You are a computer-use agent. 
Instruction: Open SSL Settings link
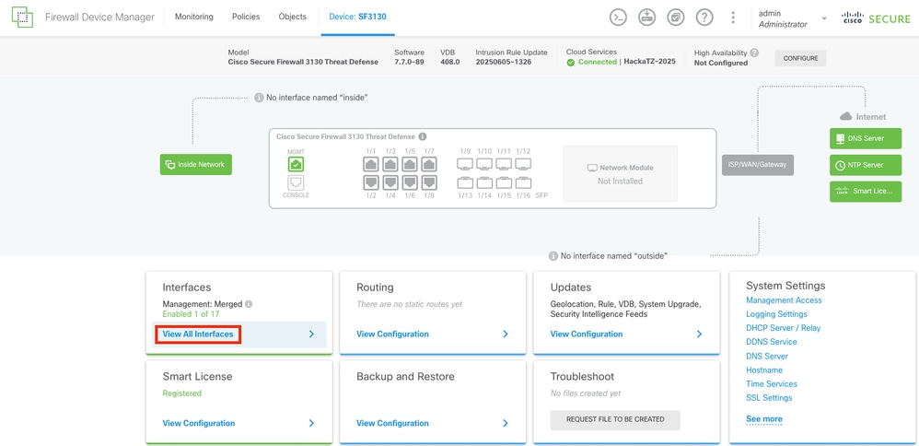[769, 398]
